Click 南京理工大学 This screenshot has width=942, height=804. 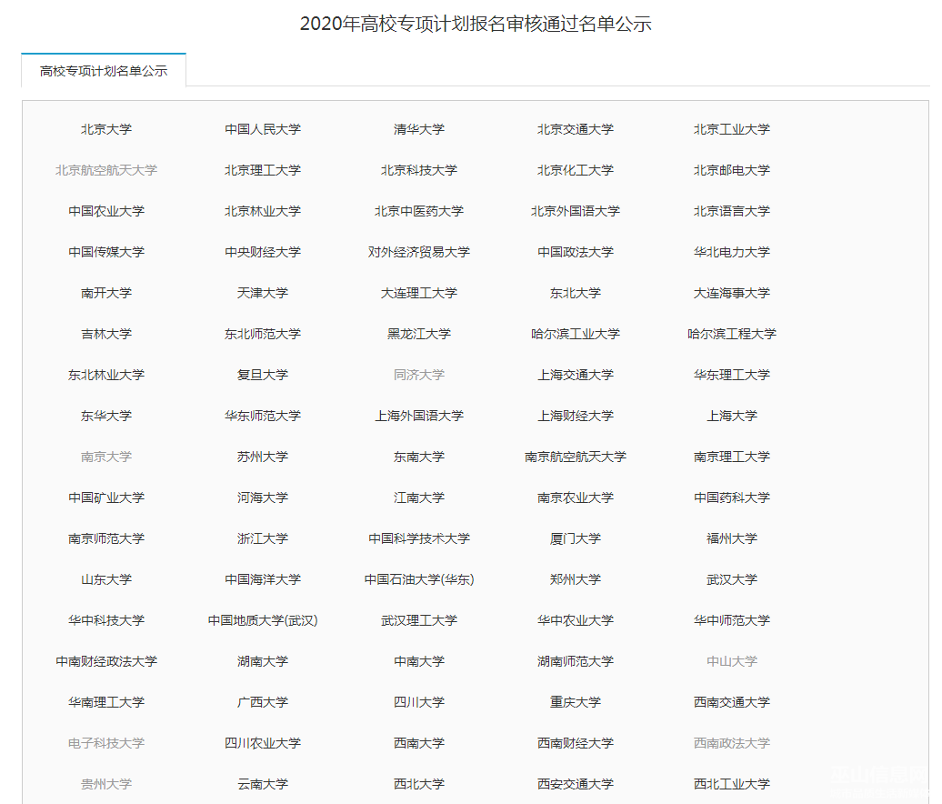tap(731, 456)
